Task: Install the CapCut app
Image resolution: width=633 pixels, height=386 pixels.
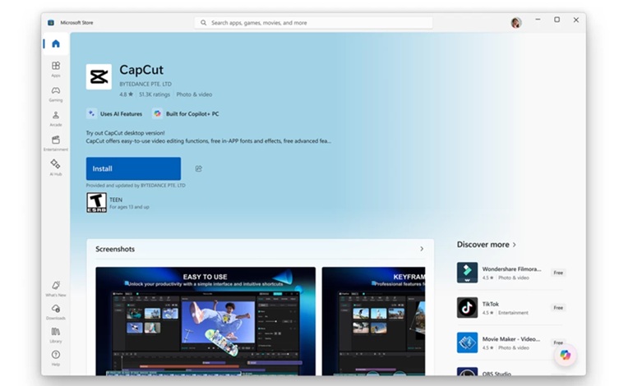Action: pyautogui.click(x=133, y=168)
